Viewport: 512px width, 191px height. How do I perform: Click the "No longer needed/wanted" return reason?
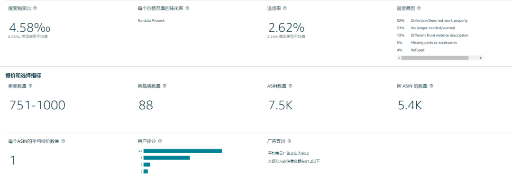click(430, 28)
